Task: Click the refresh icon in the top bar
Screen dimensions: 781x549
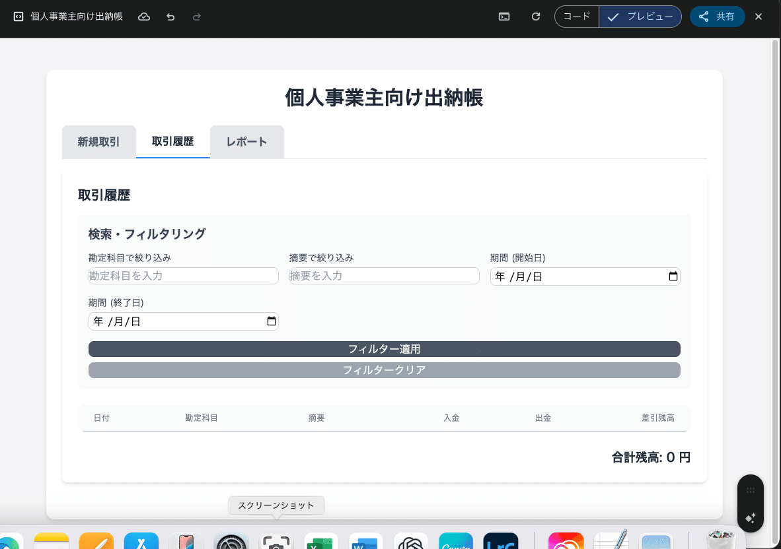Action: coord(535,16)
